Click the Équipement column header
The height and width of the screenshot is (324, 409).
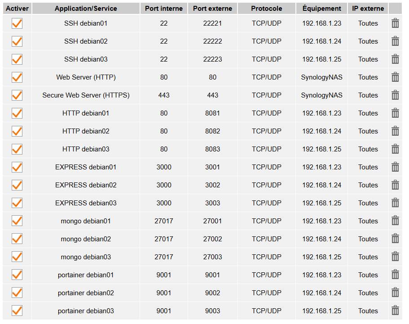click(x=321, y=9)
